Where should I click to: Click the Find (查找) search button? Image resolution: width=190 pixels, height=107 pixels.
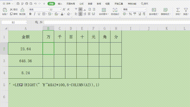coord(145,4)
